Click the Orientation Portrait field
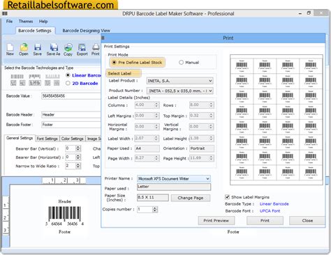 [x=202, y=148]
